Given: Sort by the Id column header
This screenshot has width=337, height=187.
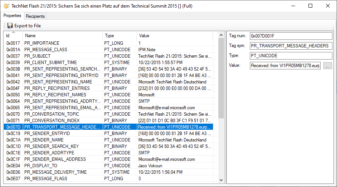Looking at the screenshot, I should point(13,36).
